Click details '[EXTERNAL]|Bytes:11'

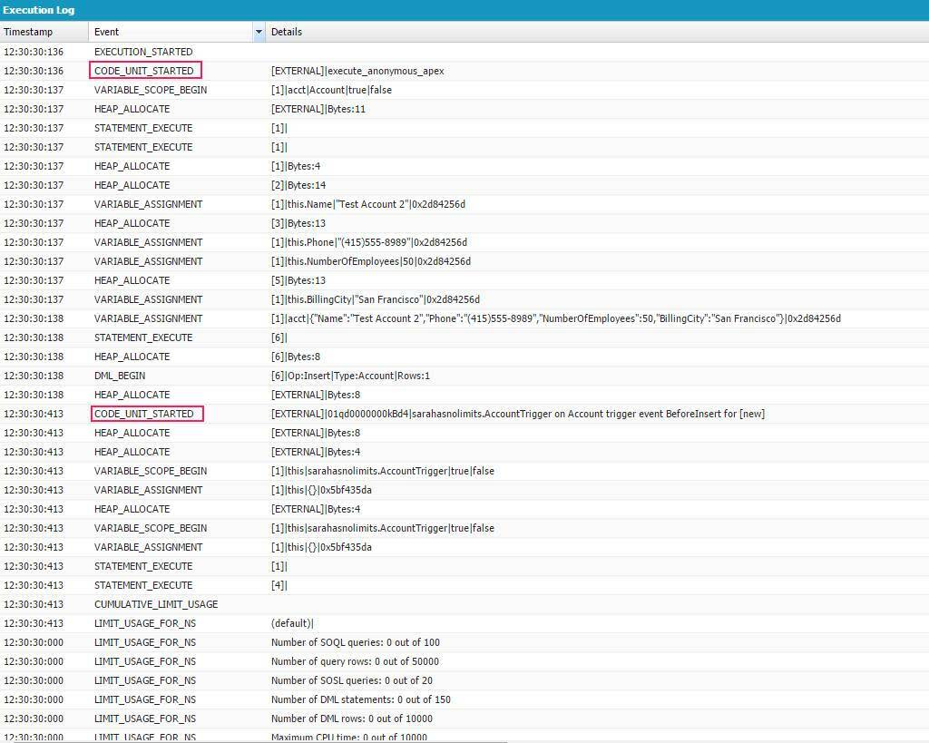(x=318, y=109)
